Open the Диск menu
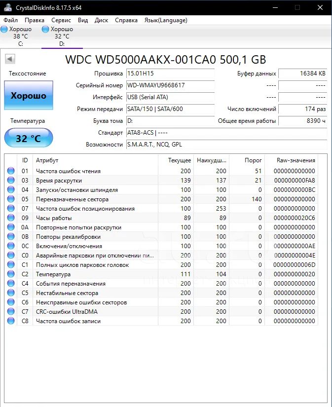The width and height of the screenshot is (332, 407). (x=101, y=20)
